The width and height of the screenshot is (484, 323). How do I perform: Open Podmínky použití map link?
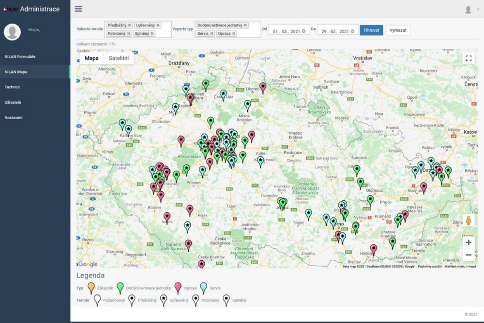(x=430, y=266)
